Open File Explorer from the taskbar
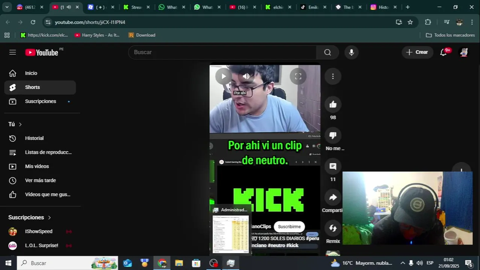The width and height of the screenshot is (480, 270). pyautogui.click(x=179, y=263)
